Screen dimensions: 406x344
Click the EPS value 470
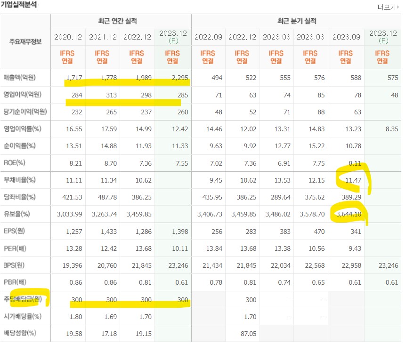click(319, 232)
